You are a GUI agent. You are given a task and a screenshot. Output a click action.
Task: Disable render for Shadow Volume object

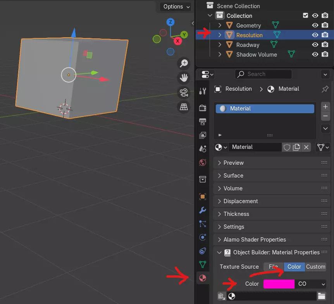coord(325,55)
